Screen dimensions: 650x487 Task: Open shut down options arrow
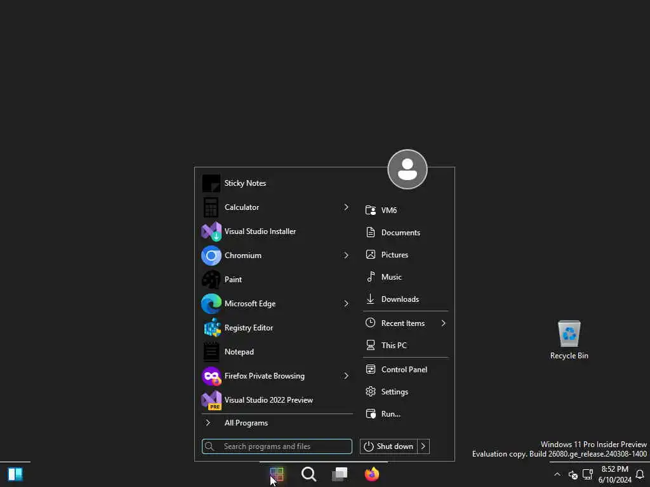coord(423,446)
